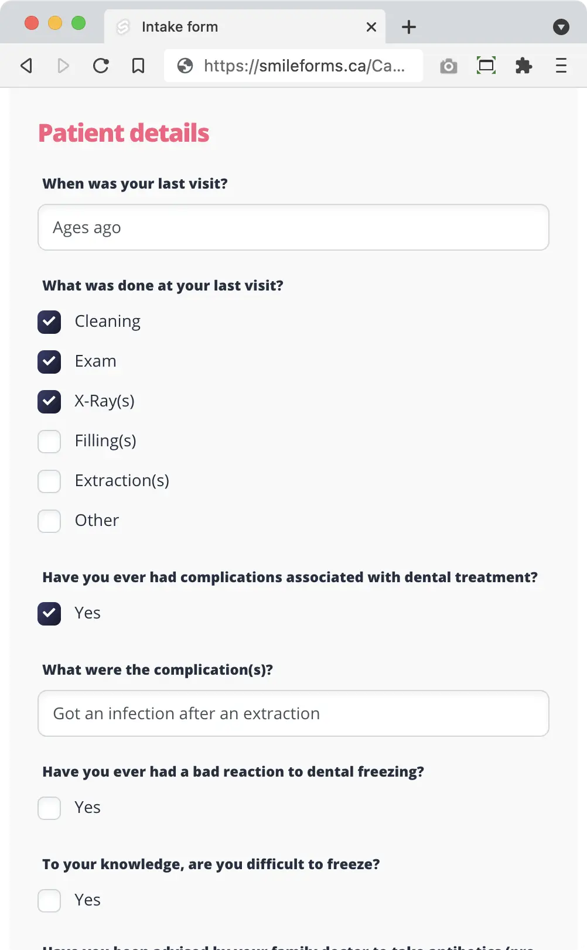Click the fullscreen capture icon
587x950 pixels.
486,66
